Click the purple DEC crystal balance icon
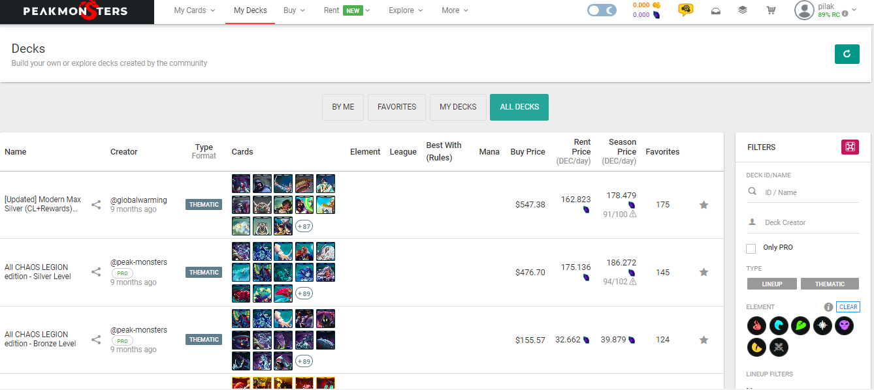Viewport: 874px width, 390px height. point(656,14)
